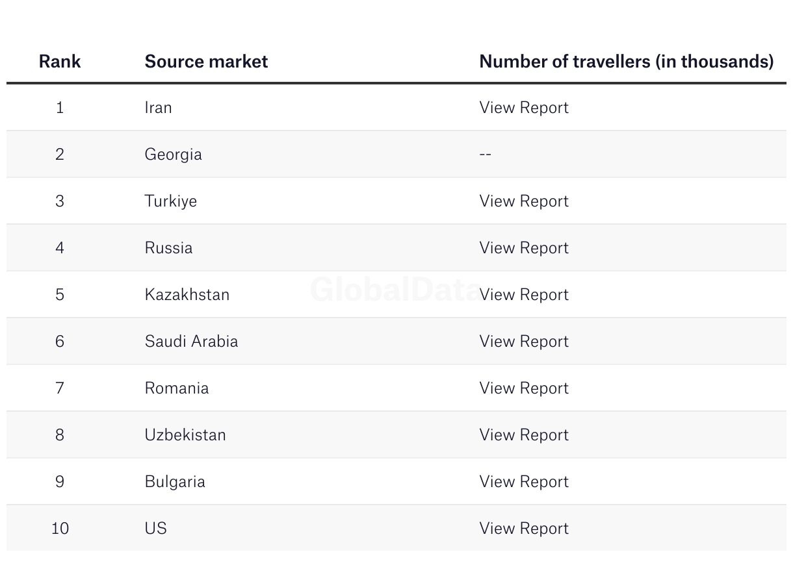Select View Report for Kazakhstan
793x578 pixels.
(525, 295)
